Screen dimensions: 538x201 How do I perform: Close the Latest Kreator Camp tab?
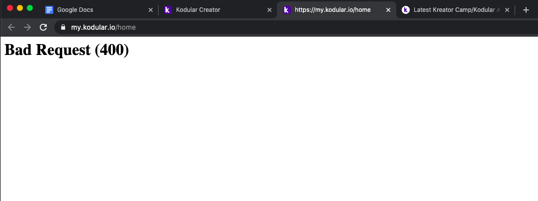[507, 10]
